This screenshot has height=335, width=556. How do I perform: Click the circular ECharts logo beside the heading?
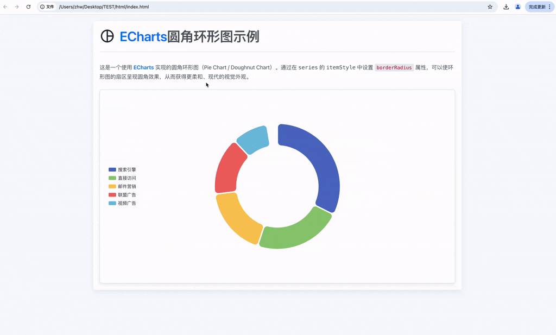108,37
